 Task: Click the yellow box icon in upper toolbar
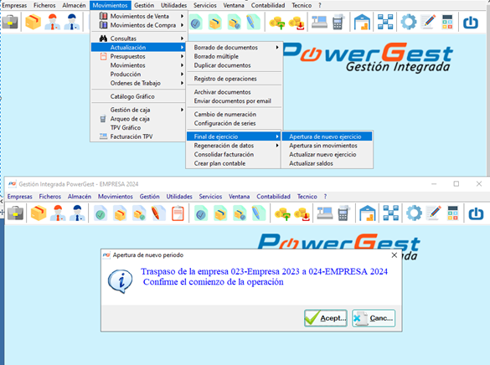(x=33, y=22)
